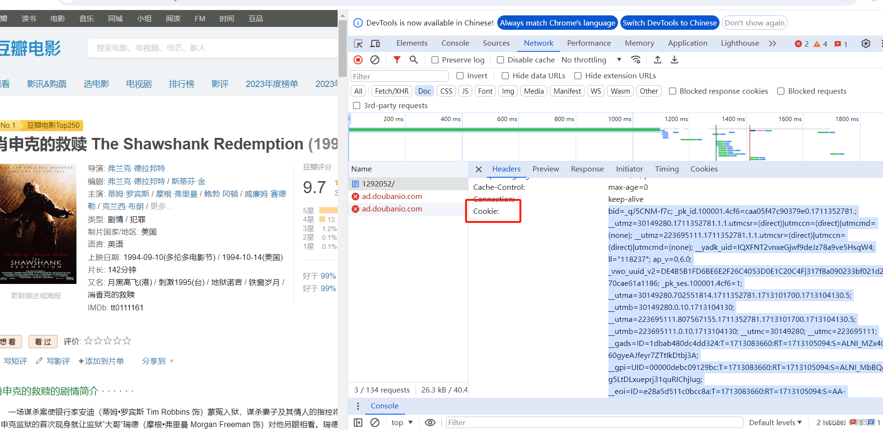This screenshot has height=430, width=883.
Task: Create live expression eye icon
Action: tap(430, 422)
